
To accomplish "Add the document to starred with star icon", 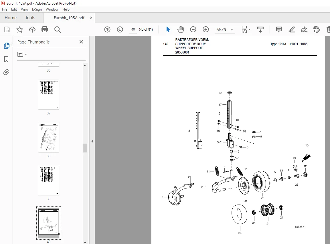I will coord(19,29).
